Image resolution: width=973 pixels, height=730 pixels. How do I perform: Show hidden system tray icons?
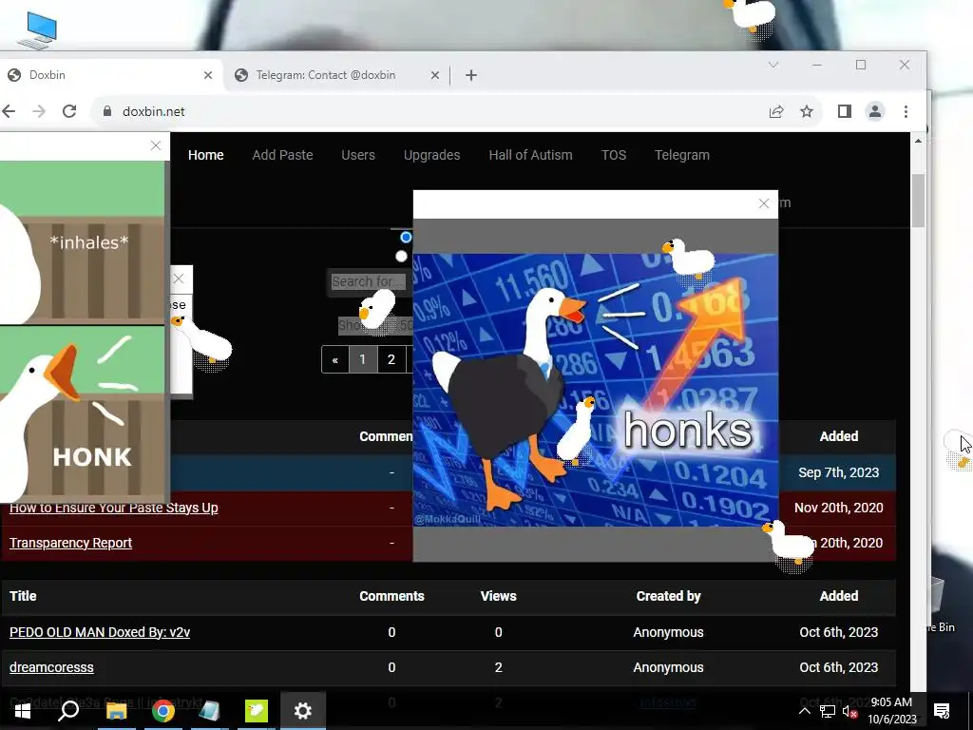[804, 711]
